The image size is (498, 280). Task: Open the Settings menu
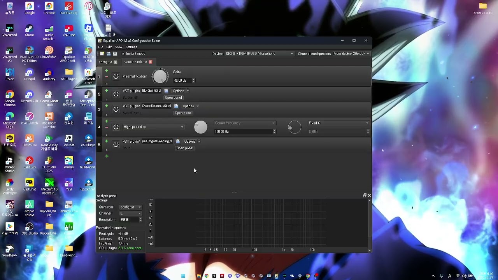click(132, 47)
